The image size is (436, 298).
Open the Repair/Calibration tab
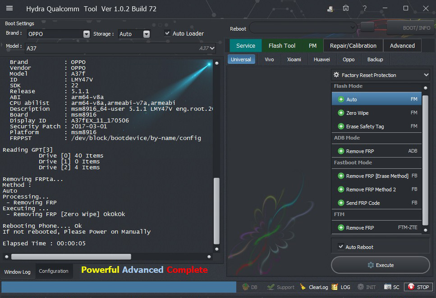(353, 45)
